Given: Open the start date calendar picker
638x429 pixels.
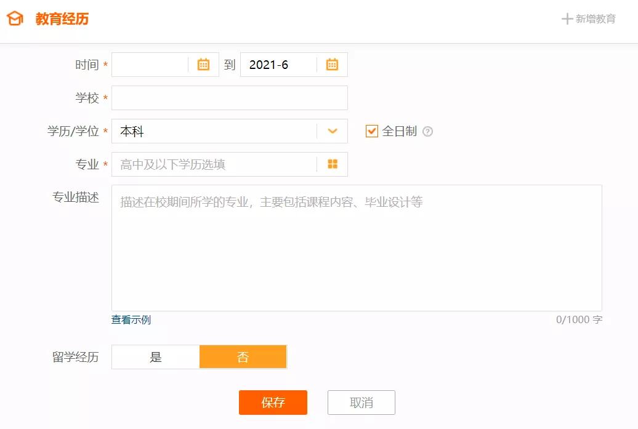Looking at the screenshot, I should point(203,64).
